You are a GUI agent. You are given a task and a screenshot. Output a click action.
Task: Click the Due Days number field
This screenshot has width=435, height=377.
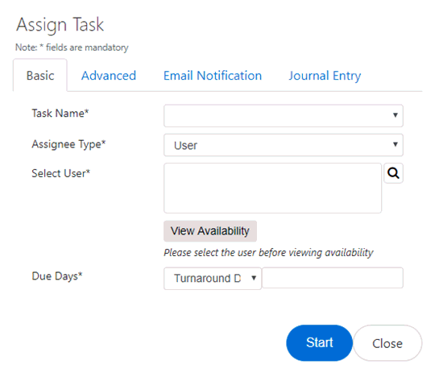point(333,278)
